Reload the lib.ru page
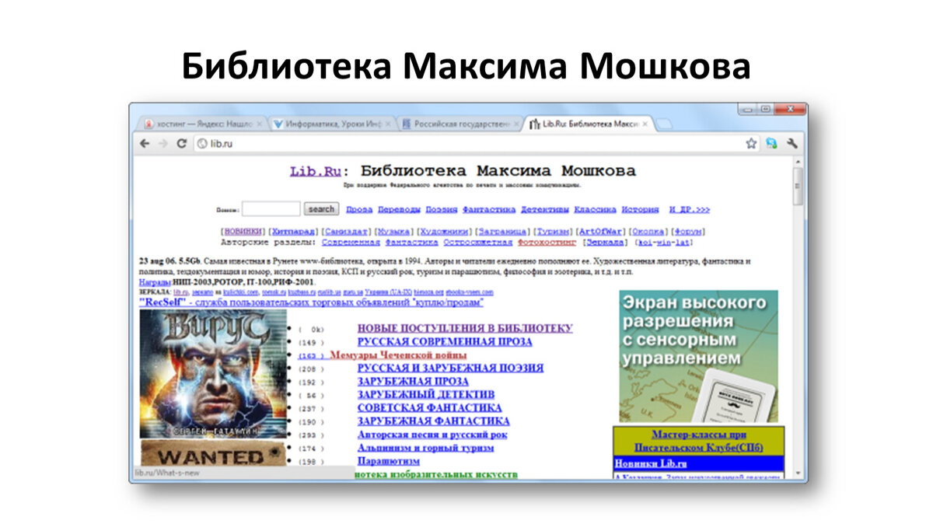Viewport: 933px width, 524px height. pyautogui.click(x=182, y=144)
